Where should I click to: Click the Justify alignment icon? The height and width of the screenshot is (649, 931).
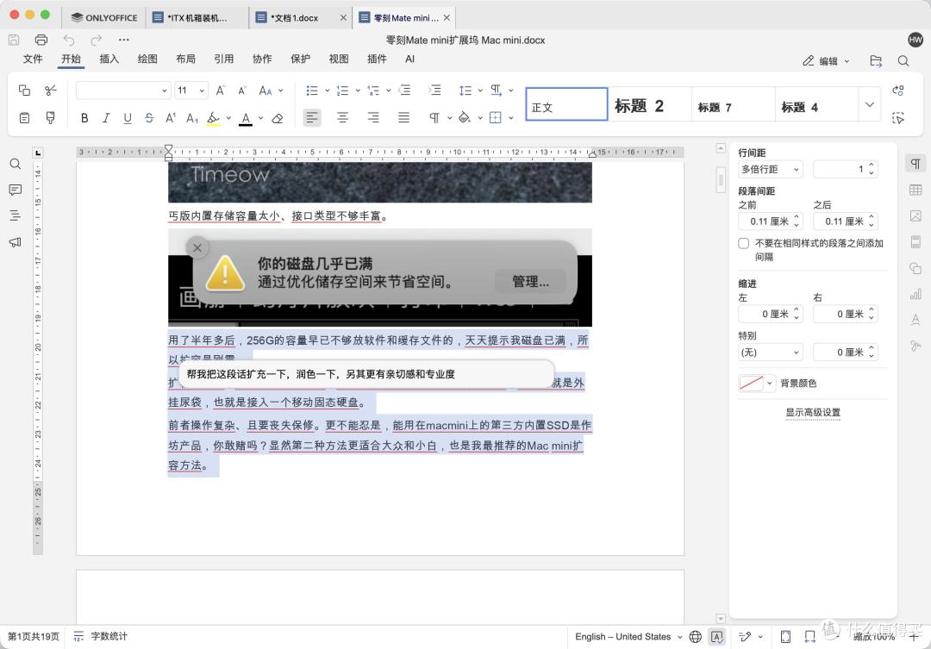click(x=403, y=118)
